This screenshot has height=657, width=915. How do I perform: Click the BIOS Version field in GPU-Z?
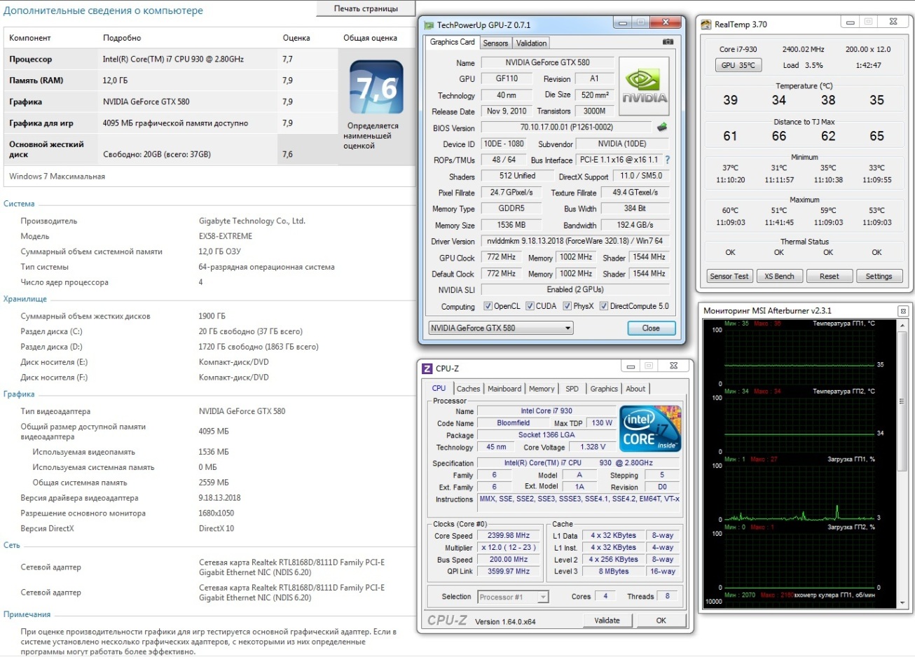(567, 127)
